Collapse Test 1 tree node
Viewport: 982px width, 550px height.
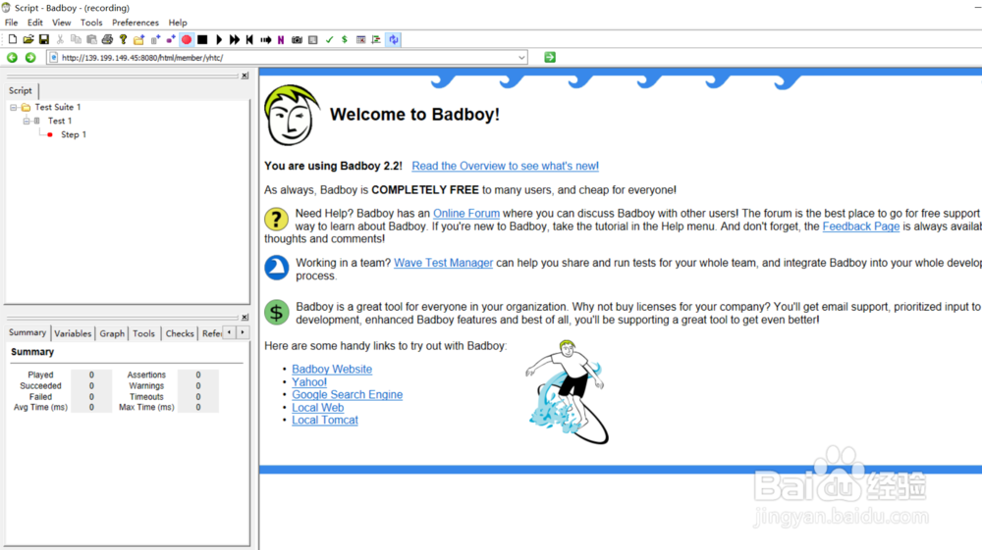pos(27,121)
